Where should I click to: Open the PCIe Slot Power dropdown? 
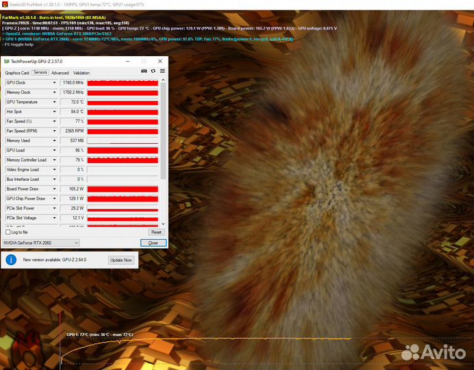tap(54, 208)
